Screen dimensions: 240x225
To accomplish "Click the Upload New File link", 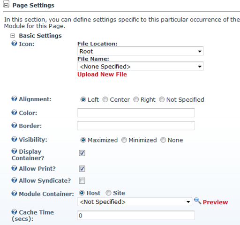I will click(102, 75).
